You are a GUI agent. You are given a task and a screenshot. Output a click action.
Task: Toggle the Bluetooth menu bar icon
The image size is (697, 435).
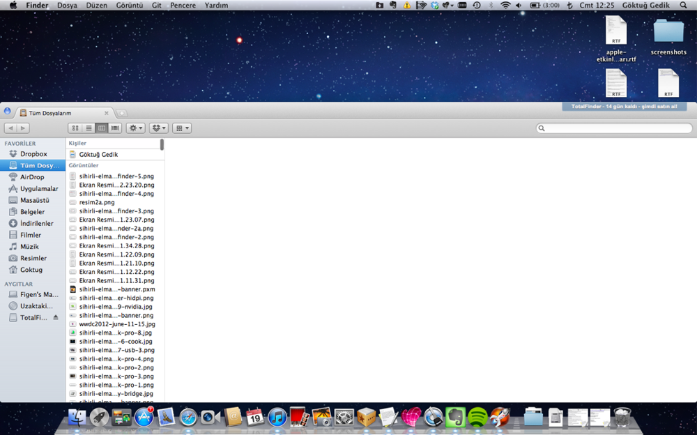pyautogui.click(x=490, y=5)
